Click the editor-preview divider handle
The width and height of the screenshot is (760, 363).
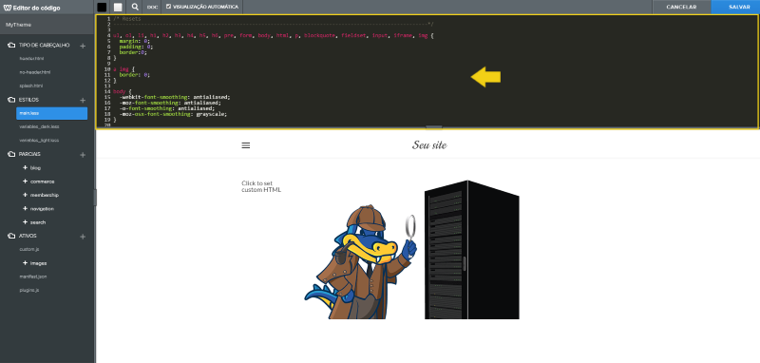tap(434, 127)
